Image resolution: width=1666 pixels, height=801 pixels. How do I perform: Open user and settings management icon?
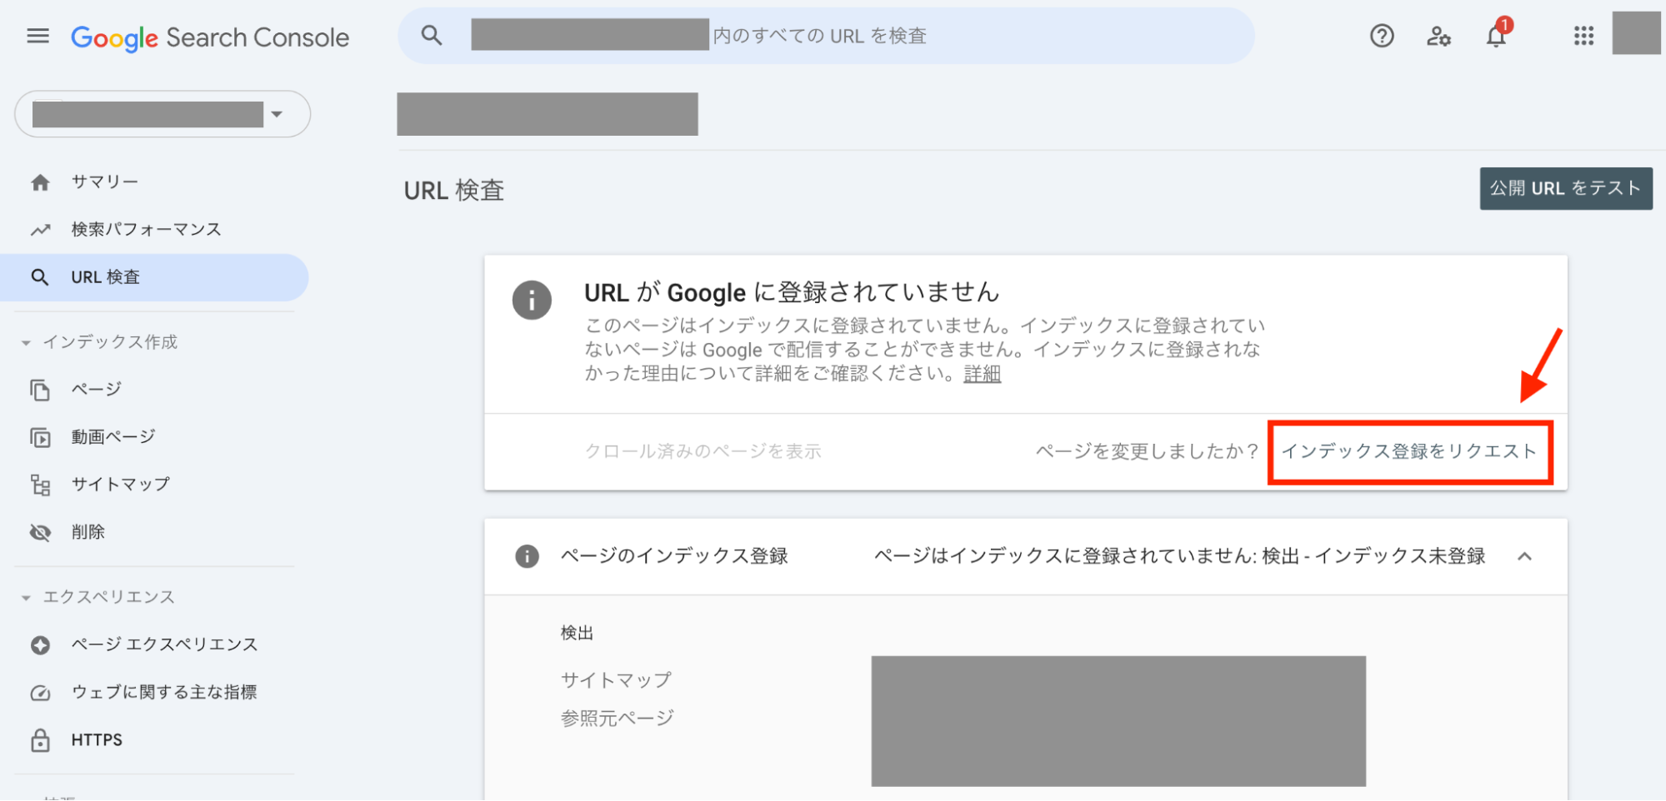[1438, 36]
